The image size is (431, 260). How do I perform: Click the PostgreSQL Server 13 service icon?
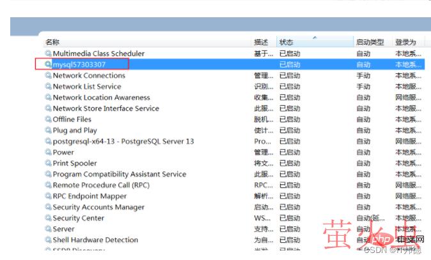click(48, 141)
